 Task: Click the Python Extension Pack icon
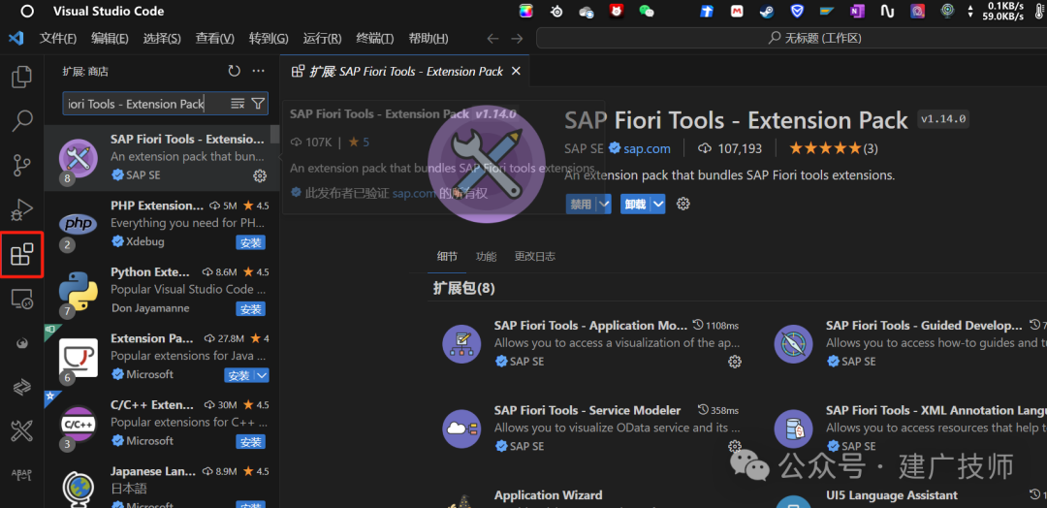tap(79, 291)
